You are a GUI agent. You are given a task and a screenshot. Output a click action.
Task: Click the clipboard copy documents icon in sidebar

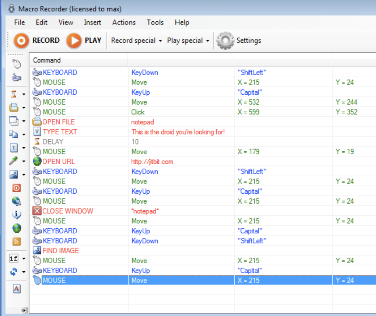(14, 134)
